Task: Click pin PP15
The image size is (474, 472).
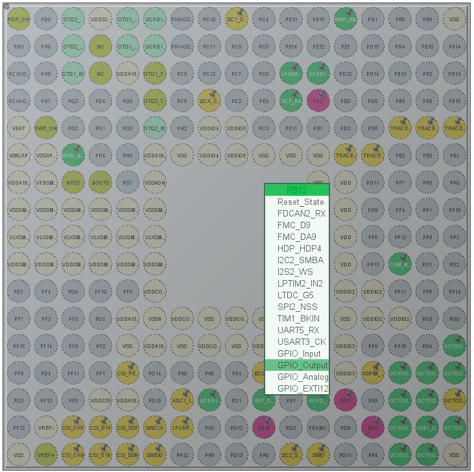Action: pyautogui.click(x=455, y=209)
